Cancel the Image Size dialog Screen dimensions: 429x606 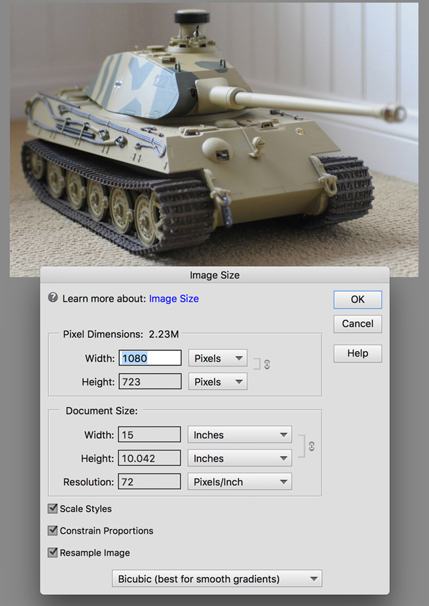[x=358, y=324]
